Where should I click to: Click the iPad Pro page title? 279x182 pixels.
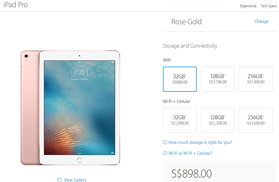[16, 5]
